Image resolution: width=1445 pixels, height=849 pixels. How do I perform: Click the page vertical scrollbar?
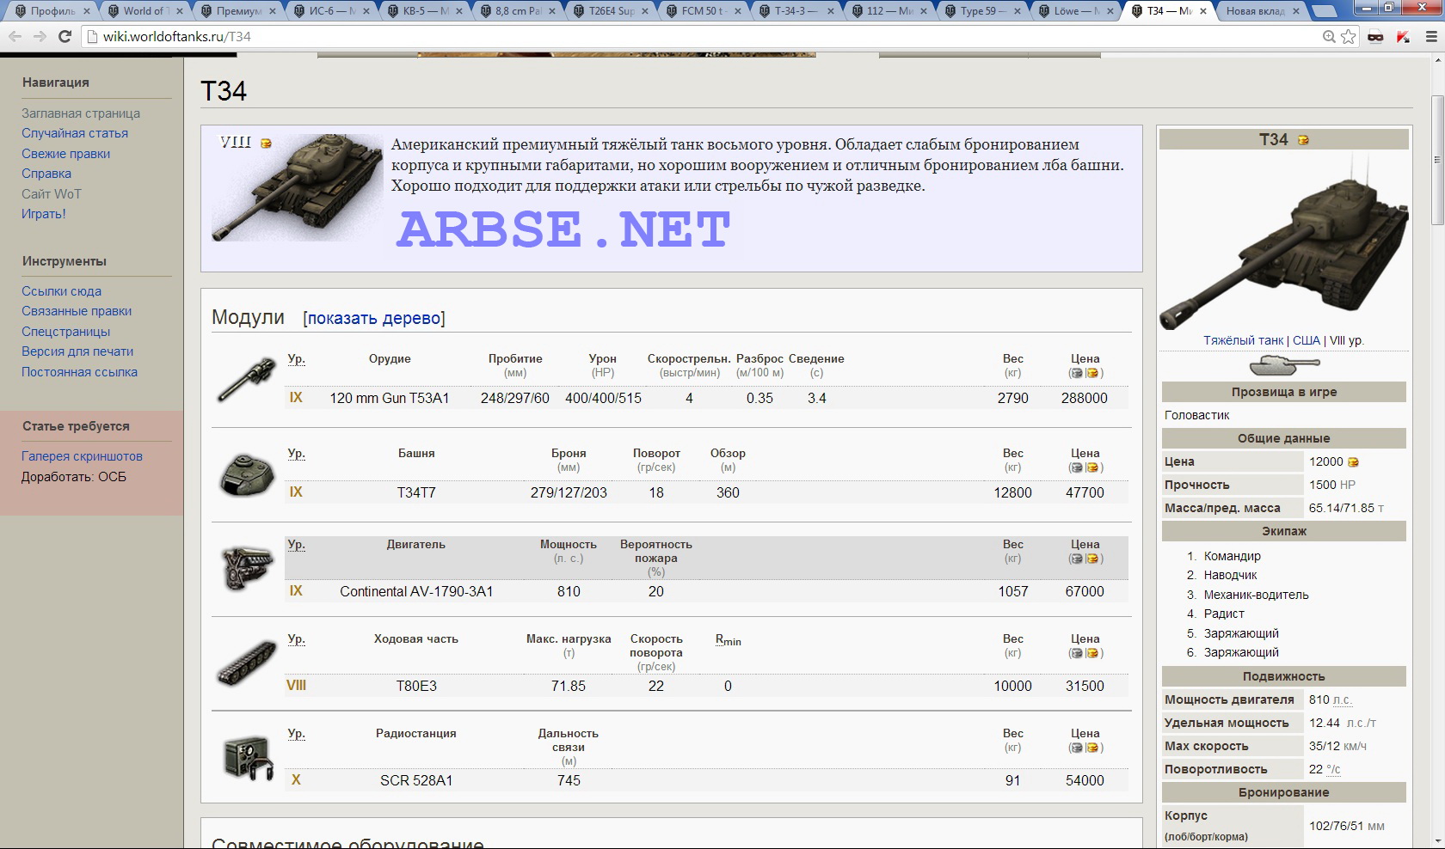pyautogui.click(x=1436, y=450)
